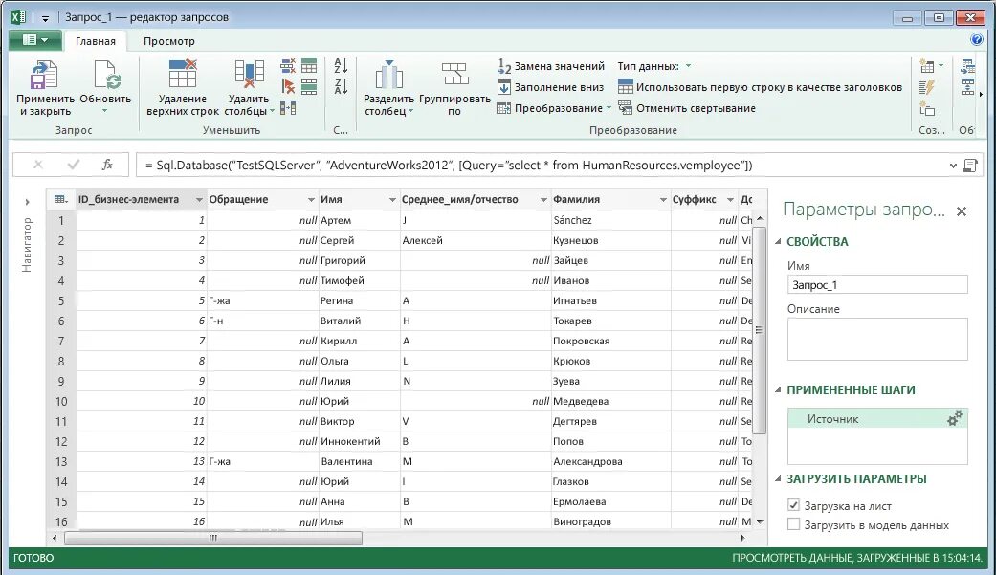Open settings gear on Источник step
This screenshot has width=996, height=575.
pyautogui.click(x=954, y=418)
